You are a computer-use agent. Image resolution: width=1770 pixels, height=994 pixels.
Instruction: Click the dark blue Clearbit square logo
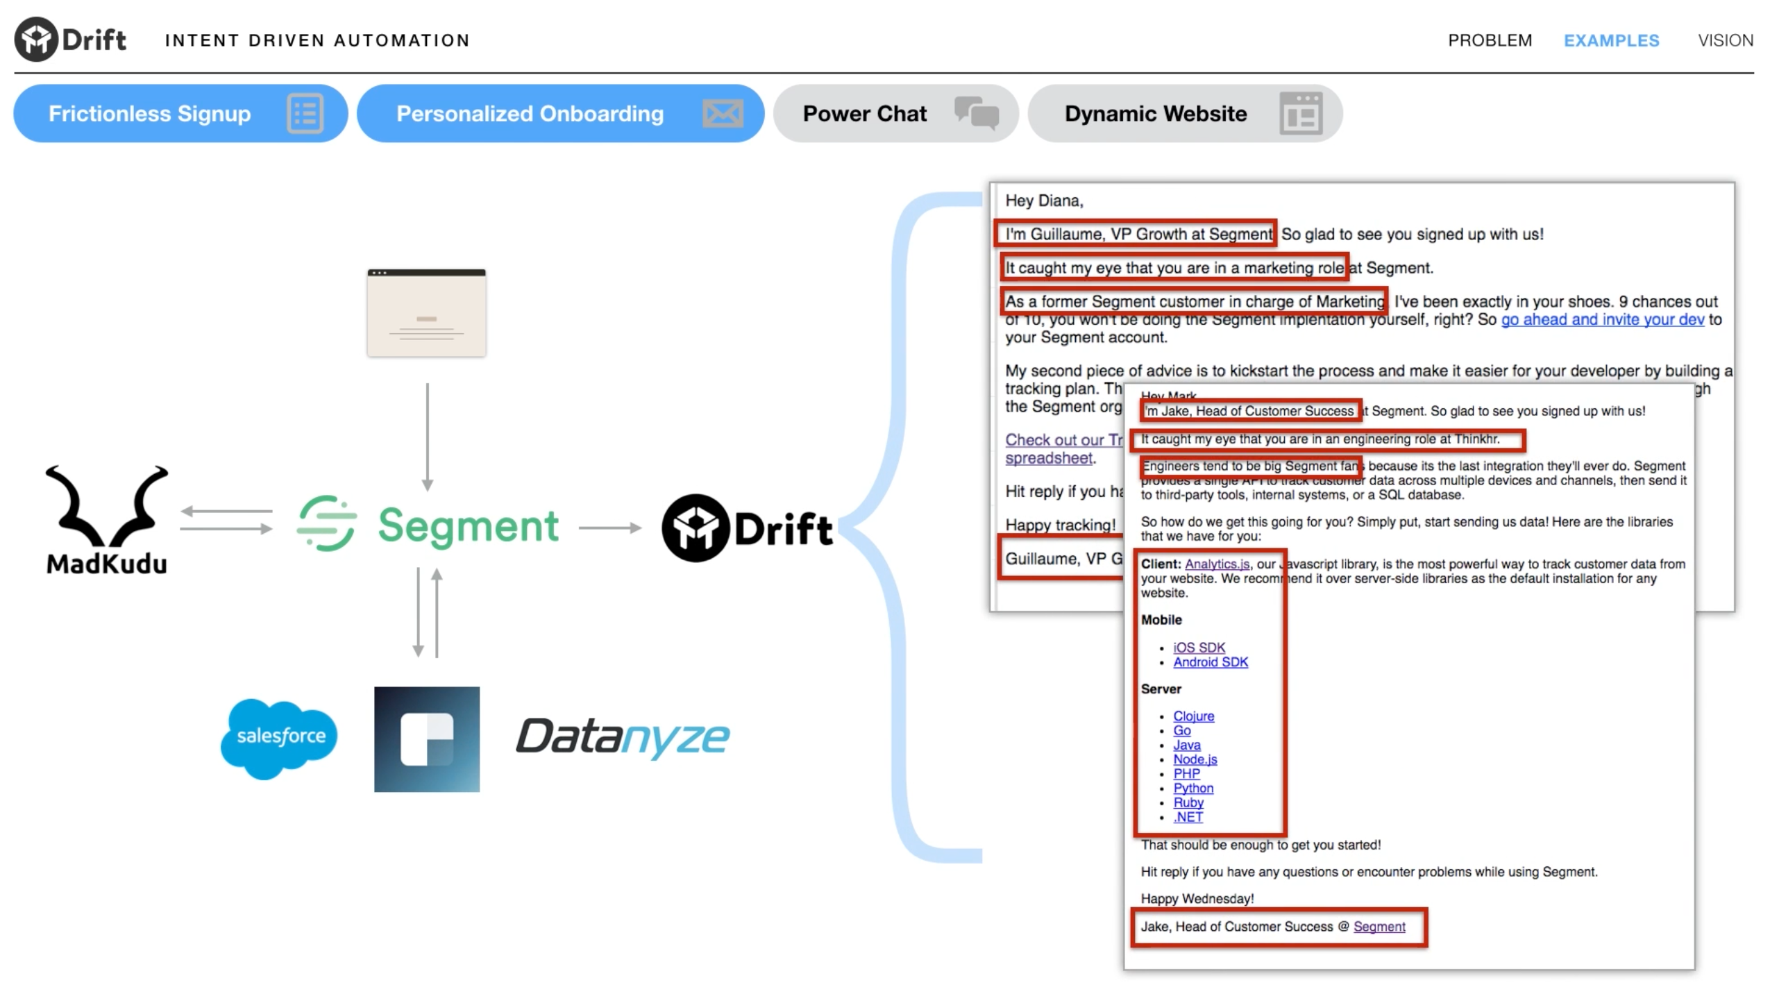[426, 739]
